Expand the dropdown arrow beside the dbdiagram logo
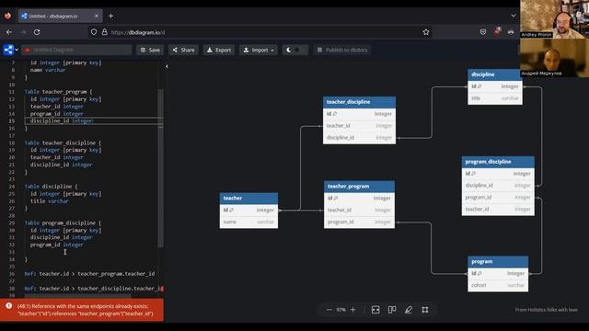589x331 pixels. pos(17,50)
